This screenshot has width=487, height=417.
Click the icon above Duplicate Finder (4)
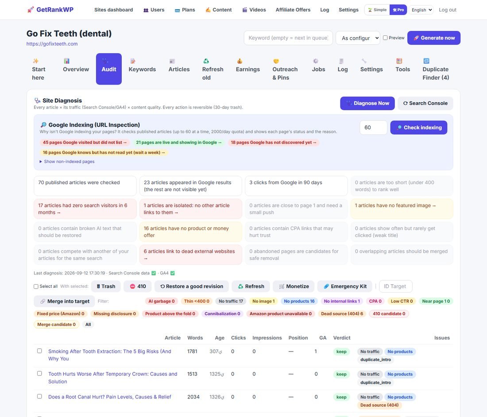pyautogui.click(x=426, y=61)
